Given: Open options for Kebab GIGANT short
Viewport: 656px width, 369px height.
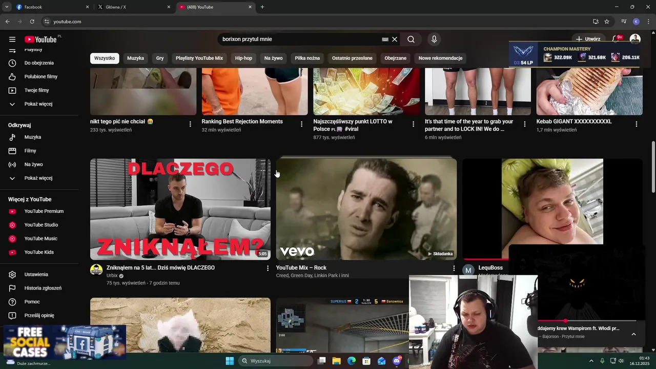Looking at the screenshot, I should [x=636, y=124].
